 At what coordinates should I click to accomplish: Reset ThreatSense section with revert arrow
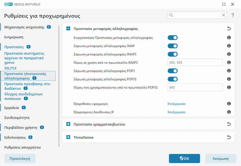[229, 137]
